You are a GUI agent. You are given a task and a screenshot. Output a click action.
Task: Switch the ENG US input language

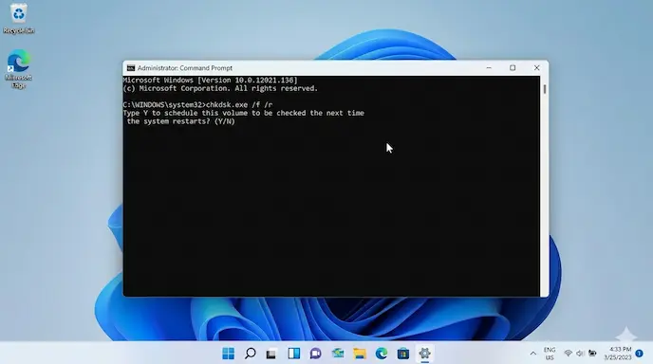pyautogui.click(x=550, y=354)
